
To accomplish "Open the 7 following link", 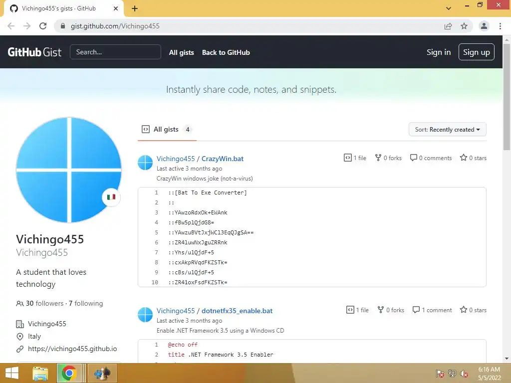I will 86,303.
